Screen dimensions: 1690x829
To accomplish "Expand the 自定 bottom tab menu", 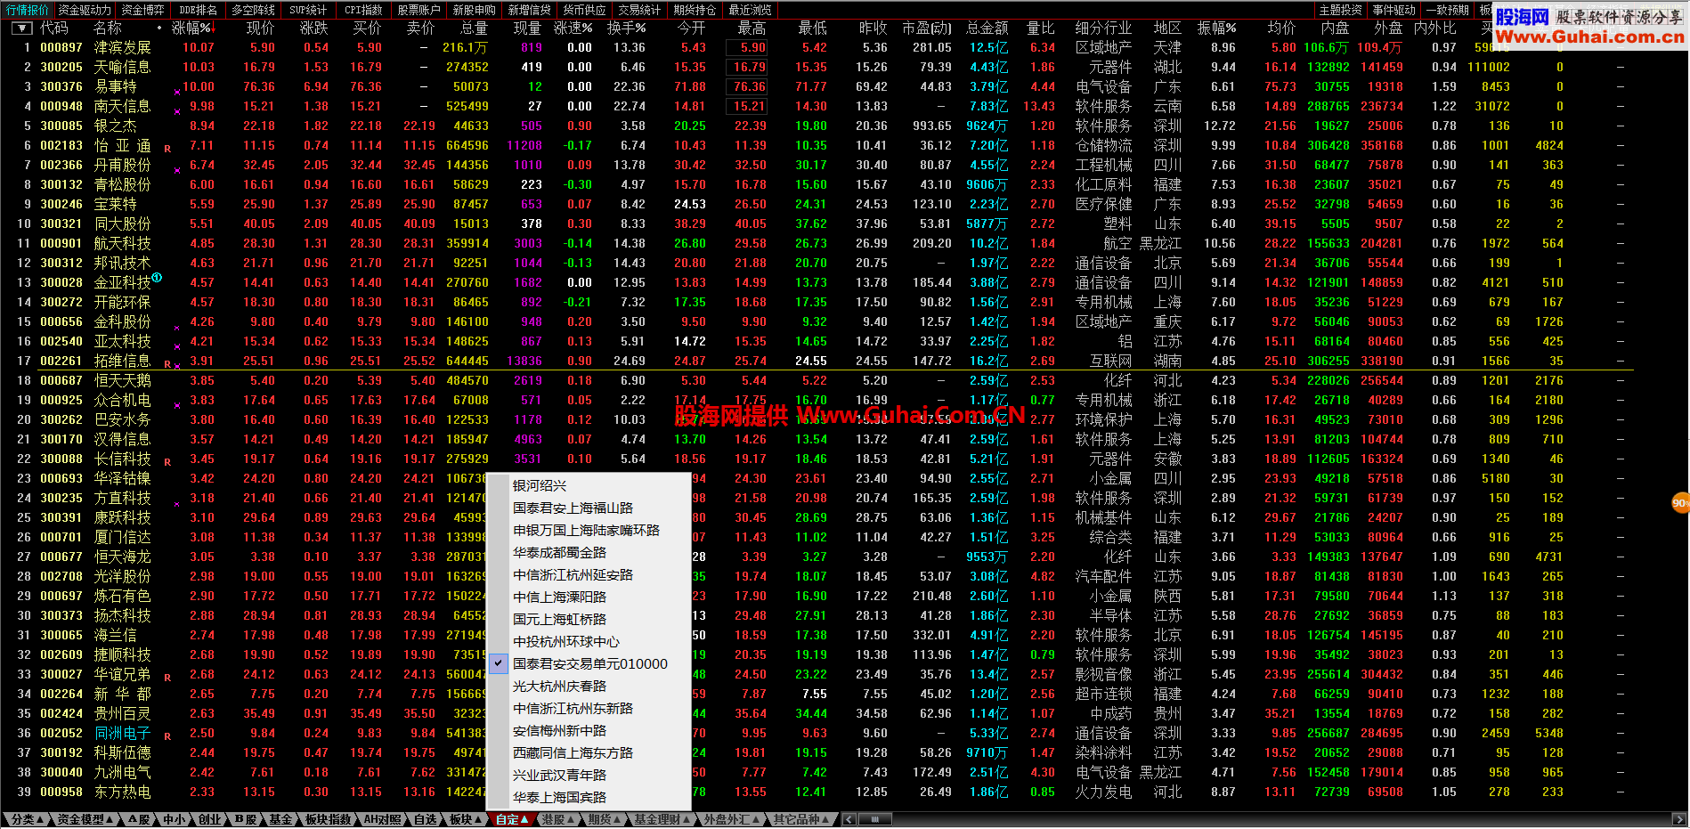I will pos(511,819).
